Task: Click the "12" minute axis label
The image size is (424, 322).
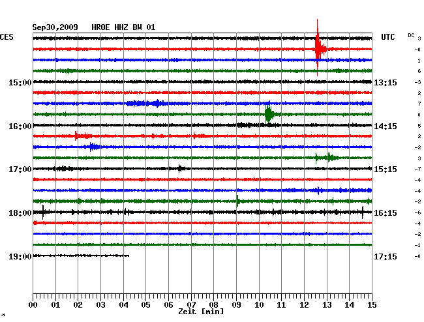Action: coord(304,304)
